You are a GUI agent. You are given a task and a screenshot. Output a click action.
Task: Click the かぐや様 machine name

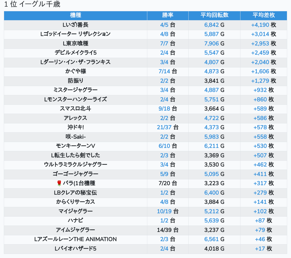76,71
